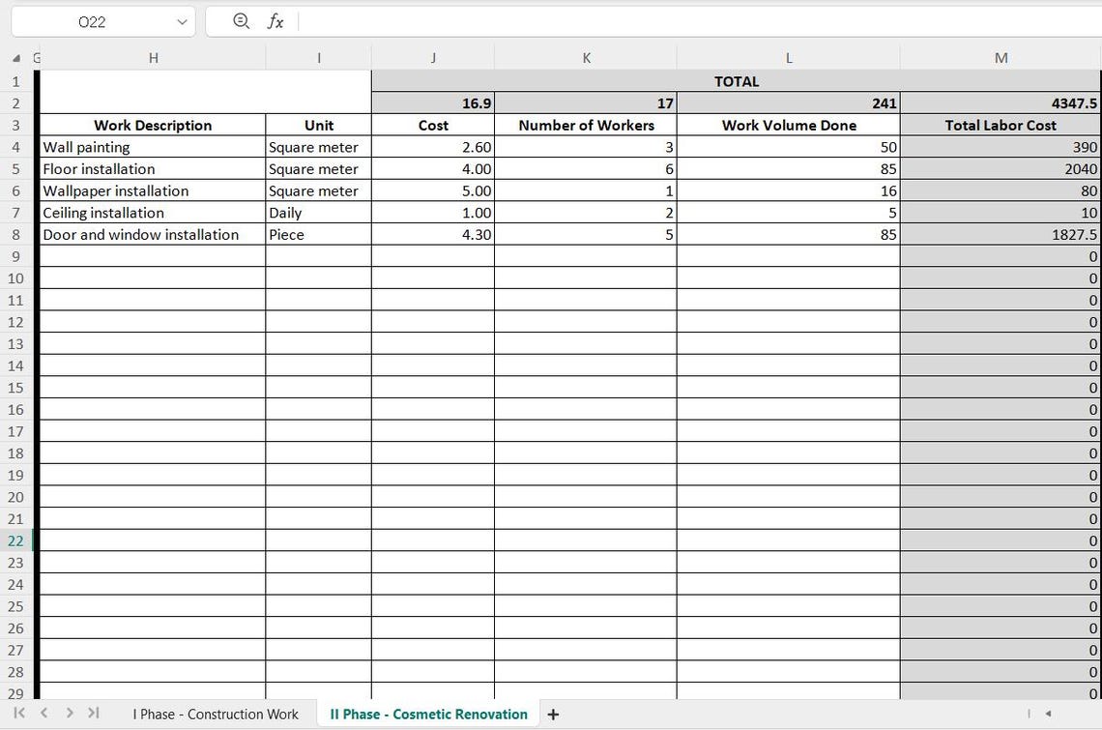The width and height of the screenshot is (1102, 730).
Task: Select the TOTAL merged header cell
Action: click(x=737, y=81)
